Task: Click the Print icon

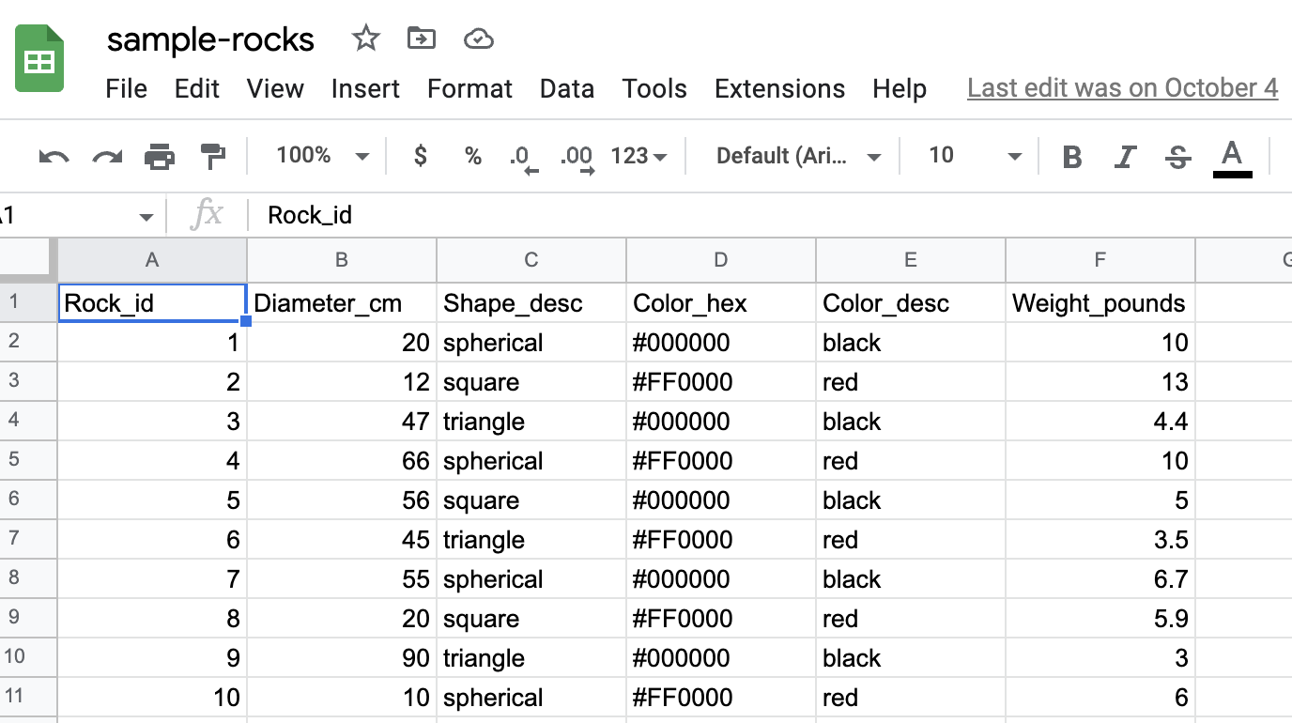Action: [x=160, y=156]
